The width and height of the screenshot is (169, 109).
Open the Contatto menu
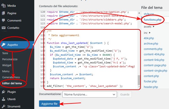point(13,28)
